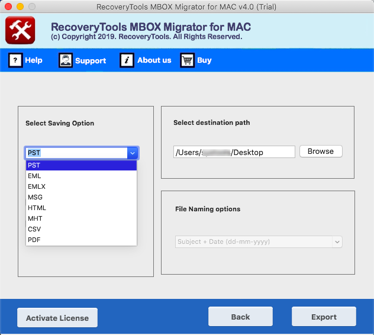Open the Support toolbar label
Image resolution: width=374 pixels, height=335 pixels.
point(91,60)
